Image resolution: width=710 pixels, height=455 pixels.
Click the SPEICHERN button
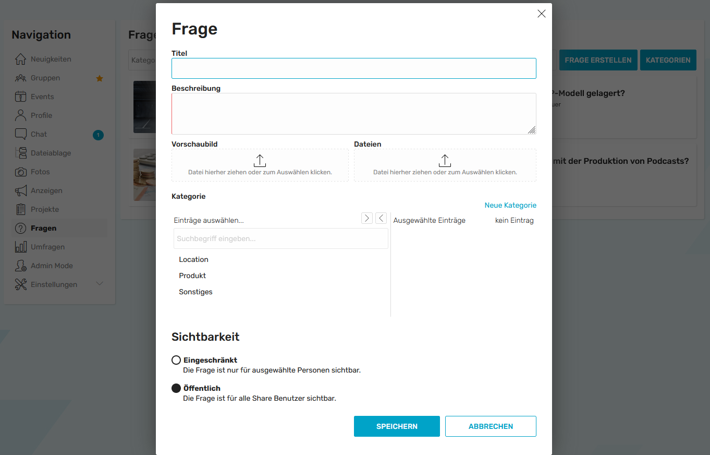click(397, 426)
